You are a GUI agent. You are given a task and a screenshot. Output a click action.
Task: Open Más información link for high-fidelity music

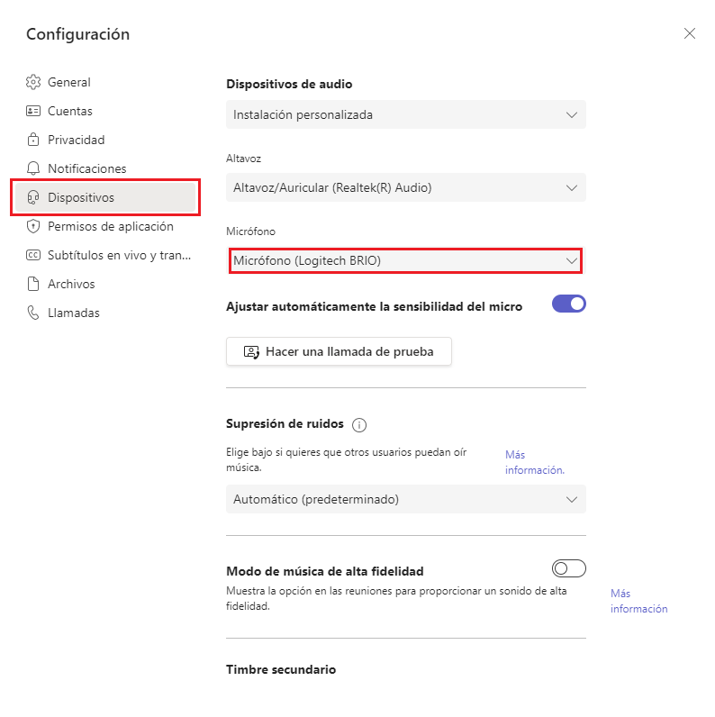pos(638,601)
